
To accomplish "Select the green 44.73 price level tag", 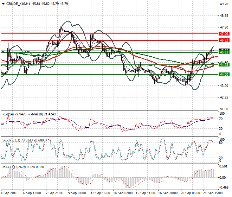I will pos(224,65).
